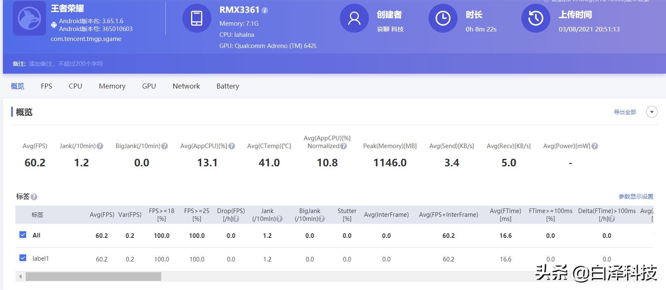
Task: Click the Avg(Recv) value 5.0
Action: (509, 163)
